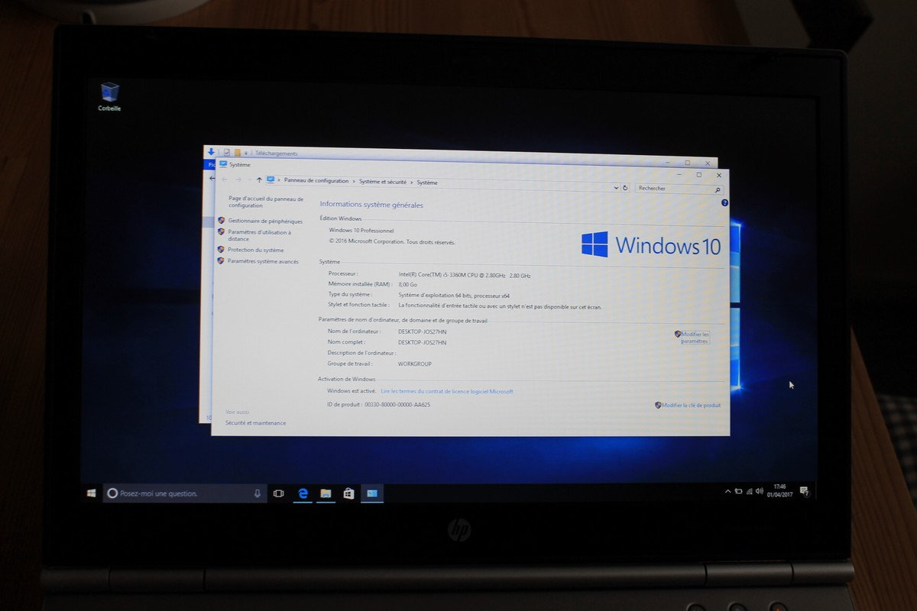Select the DESKTOP-JOS27HN computer name
This screenshot has height=611, width=917.
click(x=423, y=332)
